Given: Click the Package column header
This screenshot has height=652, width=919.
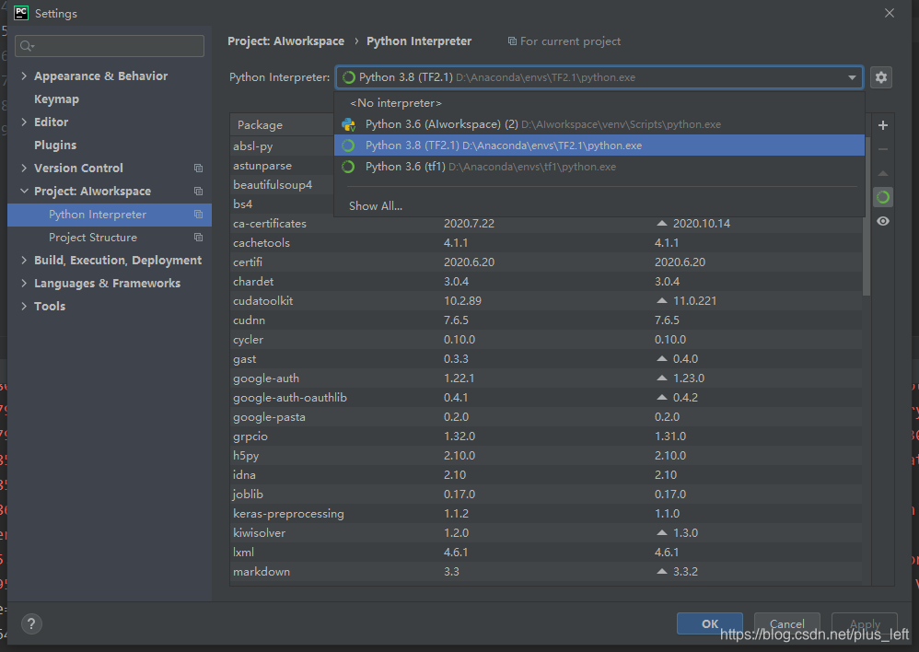Looking at the screenshot, I should (282, 125).
